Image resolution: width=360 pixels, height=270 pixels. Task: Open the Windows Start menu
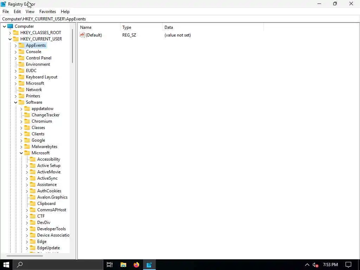click(6, 265)
